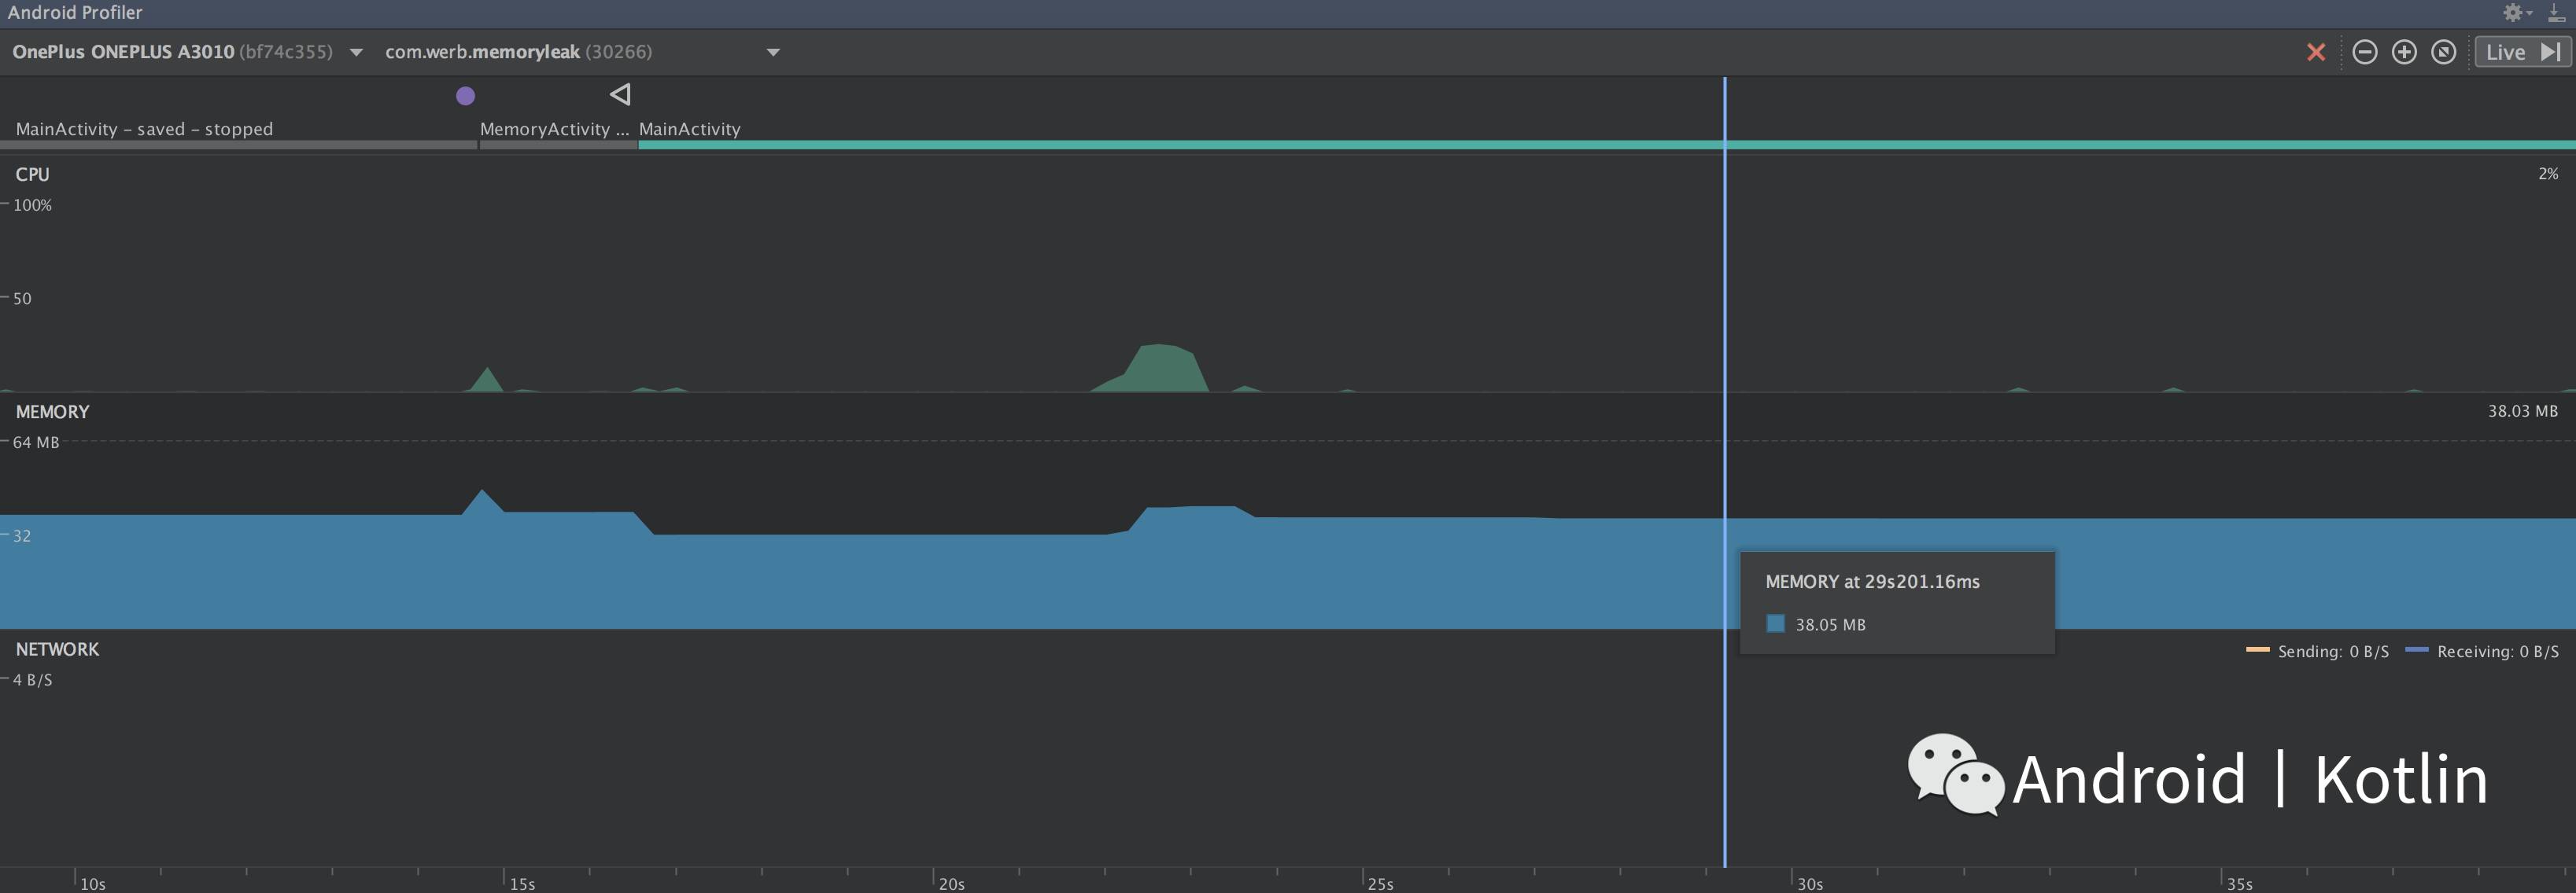Reset timeline zoom to default
2576x893 pixels.
(2443, 52)
